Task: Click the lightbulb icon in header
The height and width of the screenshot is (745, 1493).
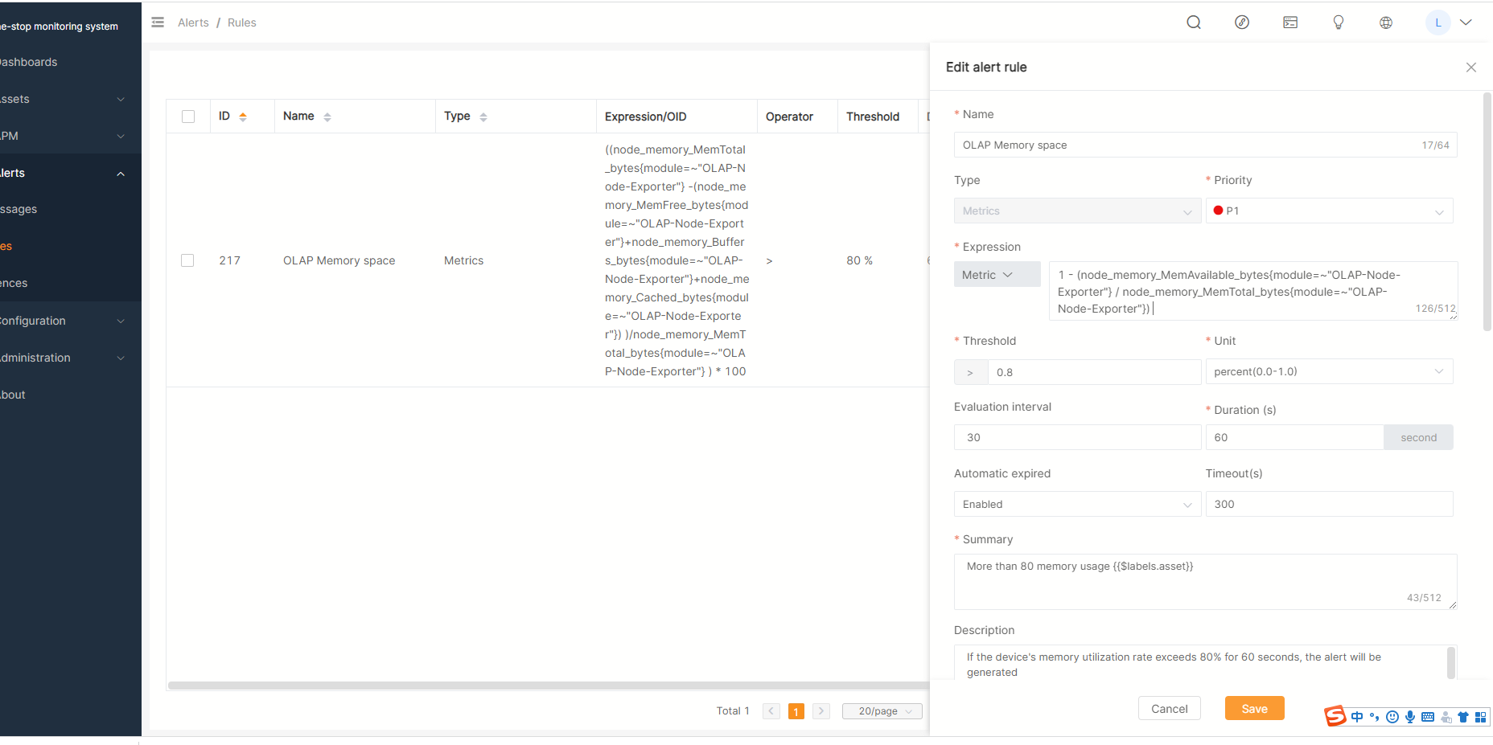Action: click(1339, 23)
